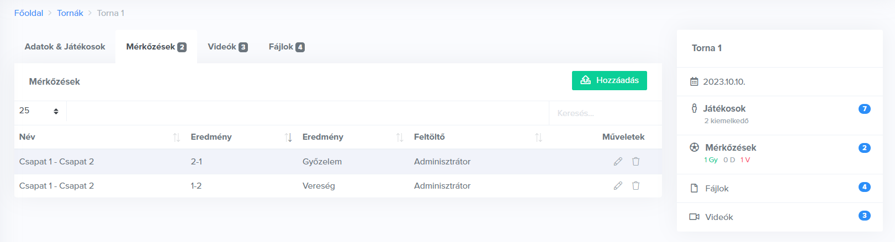Click the edit pencil for the 1-2 match
The width and height of the screenshot is (895, 242).
pyautogui.click(x=618, y=186)
